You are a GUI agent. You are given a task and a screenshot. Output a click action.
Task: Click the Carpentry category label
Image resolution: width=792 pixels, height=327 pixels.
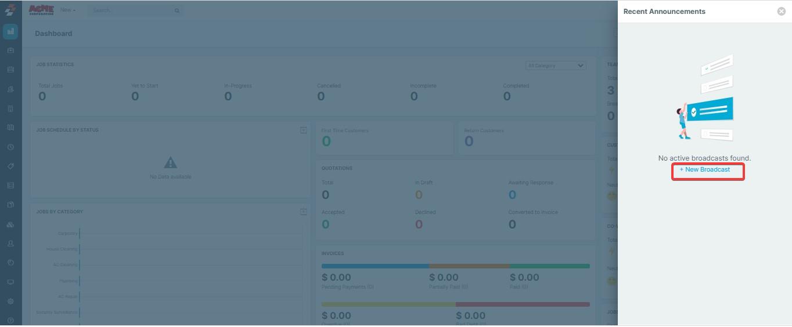[67, 234]
